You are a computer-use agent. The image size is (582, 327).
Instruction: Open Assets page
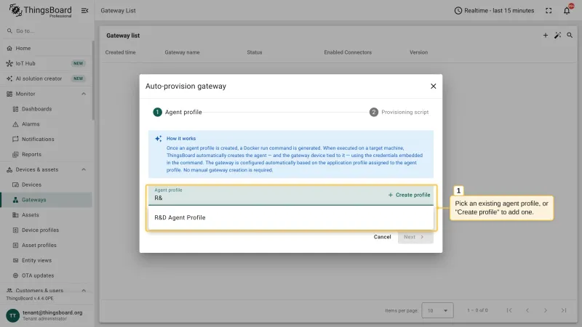[46, 215]
